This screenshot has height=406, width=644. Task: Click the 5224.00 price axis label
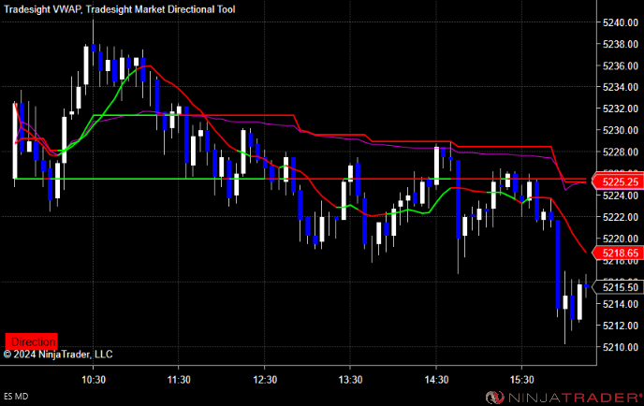[x=621, y=196]
